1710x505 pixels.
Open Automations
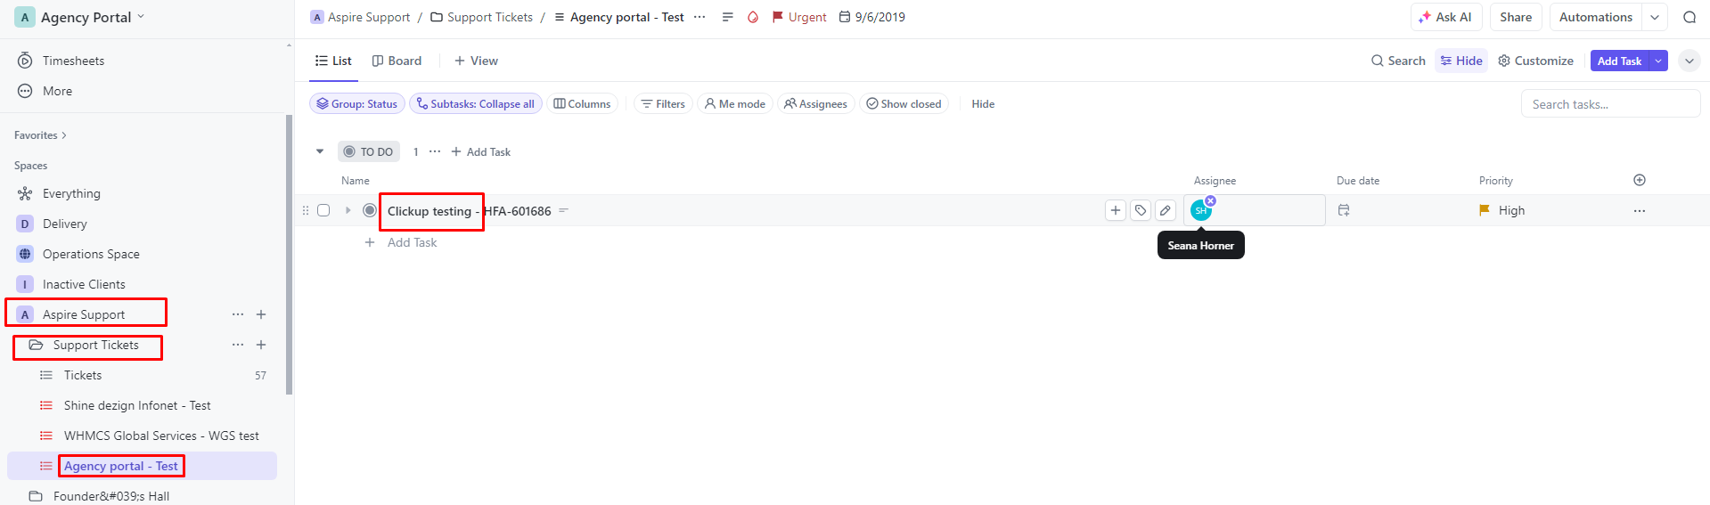pos(1595,17)
